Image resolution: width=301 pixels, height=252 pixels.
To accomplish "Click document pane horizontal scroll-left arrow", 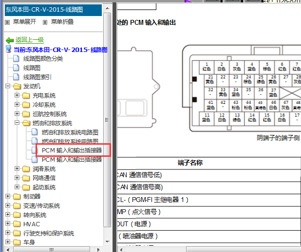I will tap(121, 250).
